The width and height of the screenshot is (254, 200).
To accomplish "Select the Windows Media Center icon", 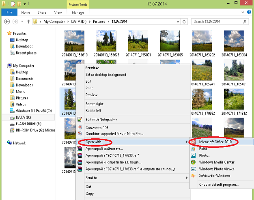I will click(193, 162).
